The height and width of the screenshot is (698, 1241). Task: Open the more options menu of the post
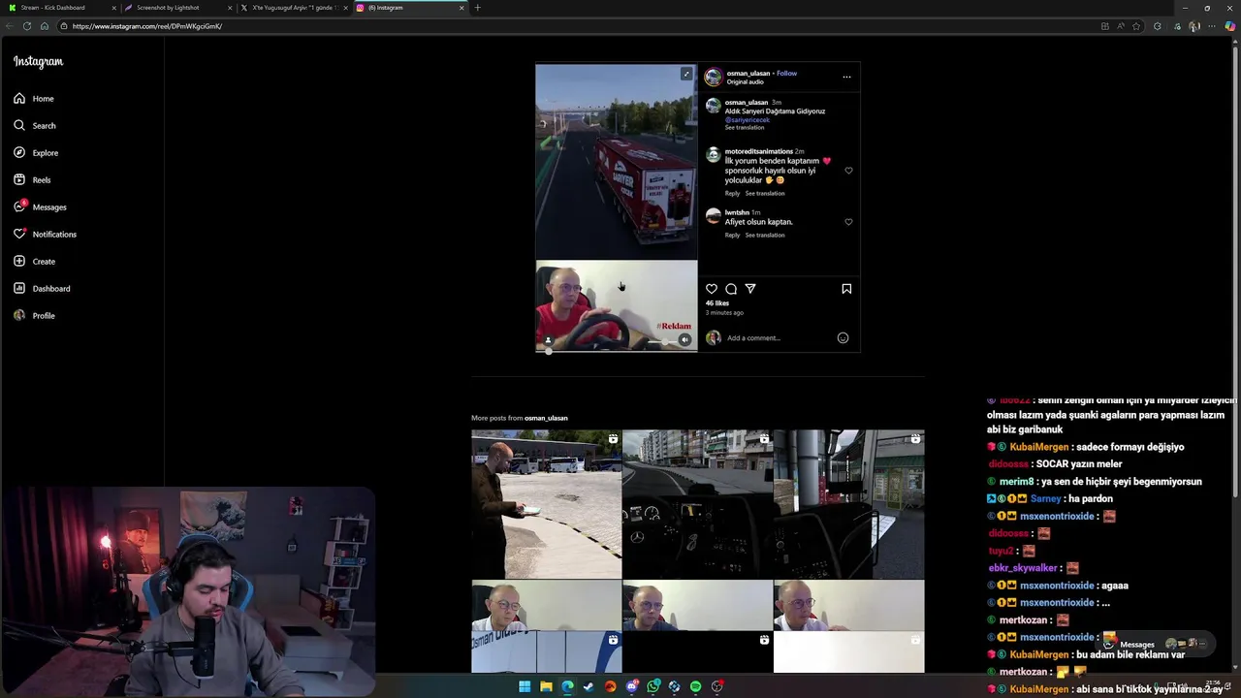pyautogui.click(x=846, y=77)
